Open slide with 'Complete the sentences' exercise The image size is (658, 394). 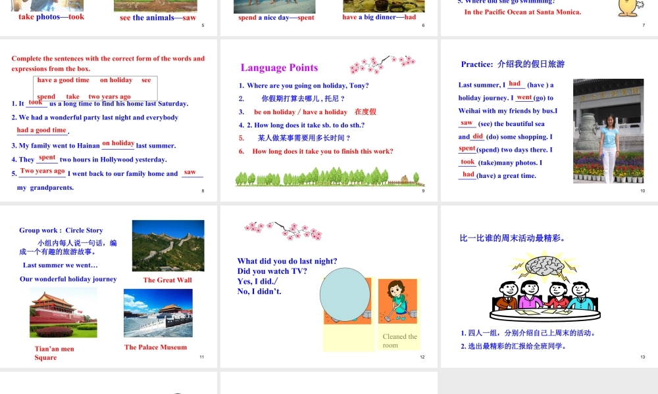(x=109, y=120)
